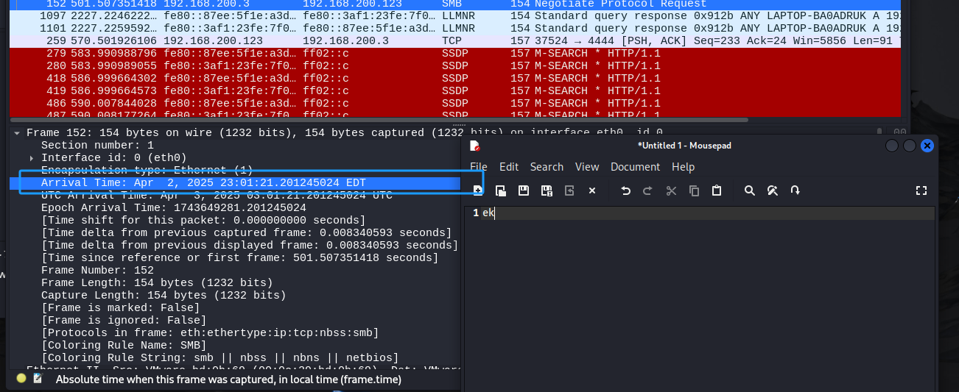The image size is (959, 392).
Task: Select 'Time shift for this packet' line
Action: pos(203,221)
